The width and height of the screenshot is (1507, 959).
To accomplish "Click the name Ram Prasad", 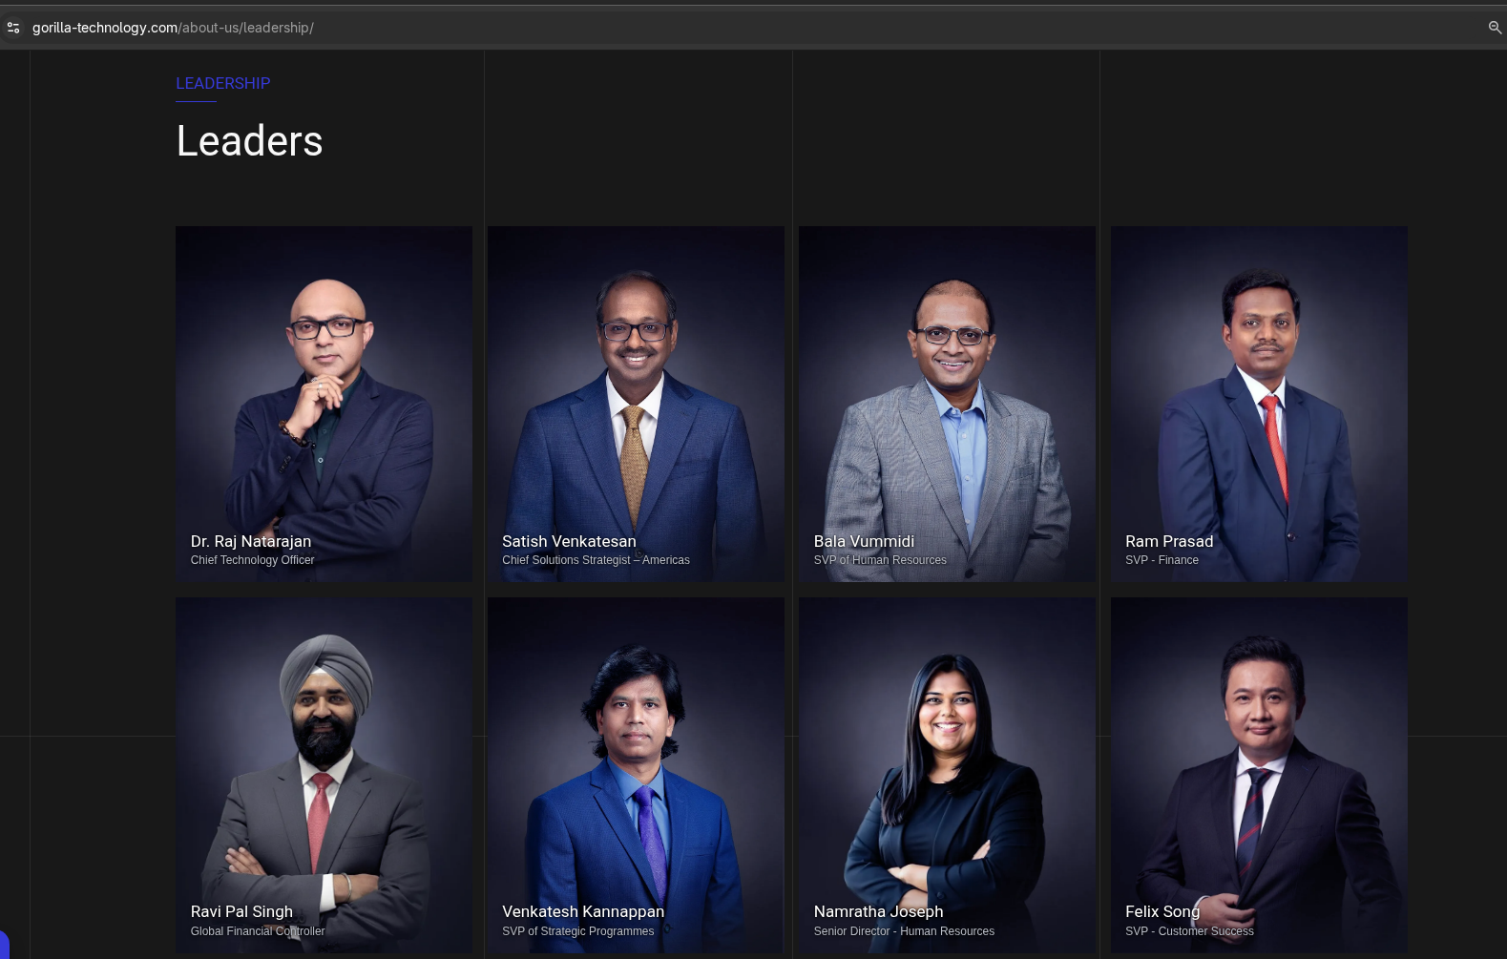I will (1169, 541).
